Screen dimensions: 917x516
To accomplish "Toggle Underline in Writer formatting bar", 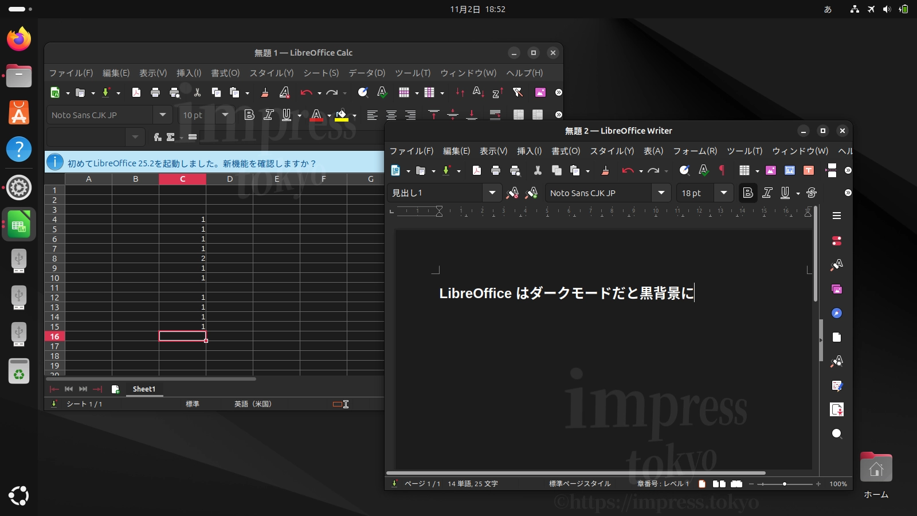I will (785, 193).
